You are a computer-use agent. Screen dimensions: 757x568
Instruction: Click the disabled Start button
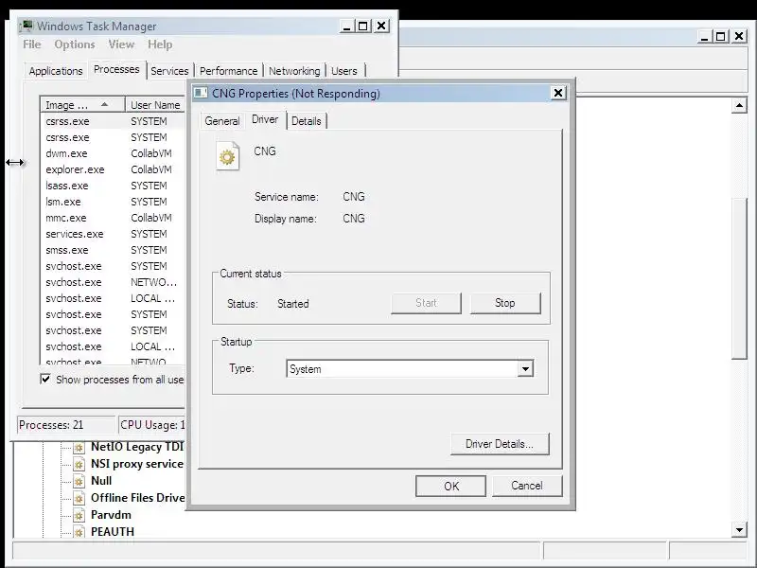click(x=426, y=303)
